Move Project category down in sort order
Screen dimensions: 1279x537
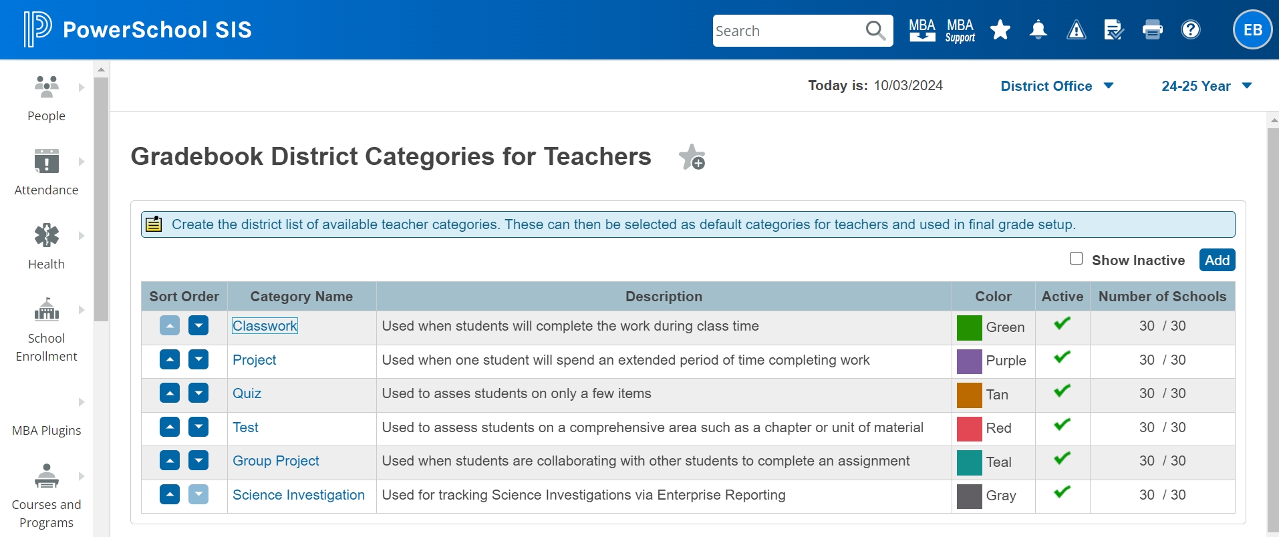point(198,359)
